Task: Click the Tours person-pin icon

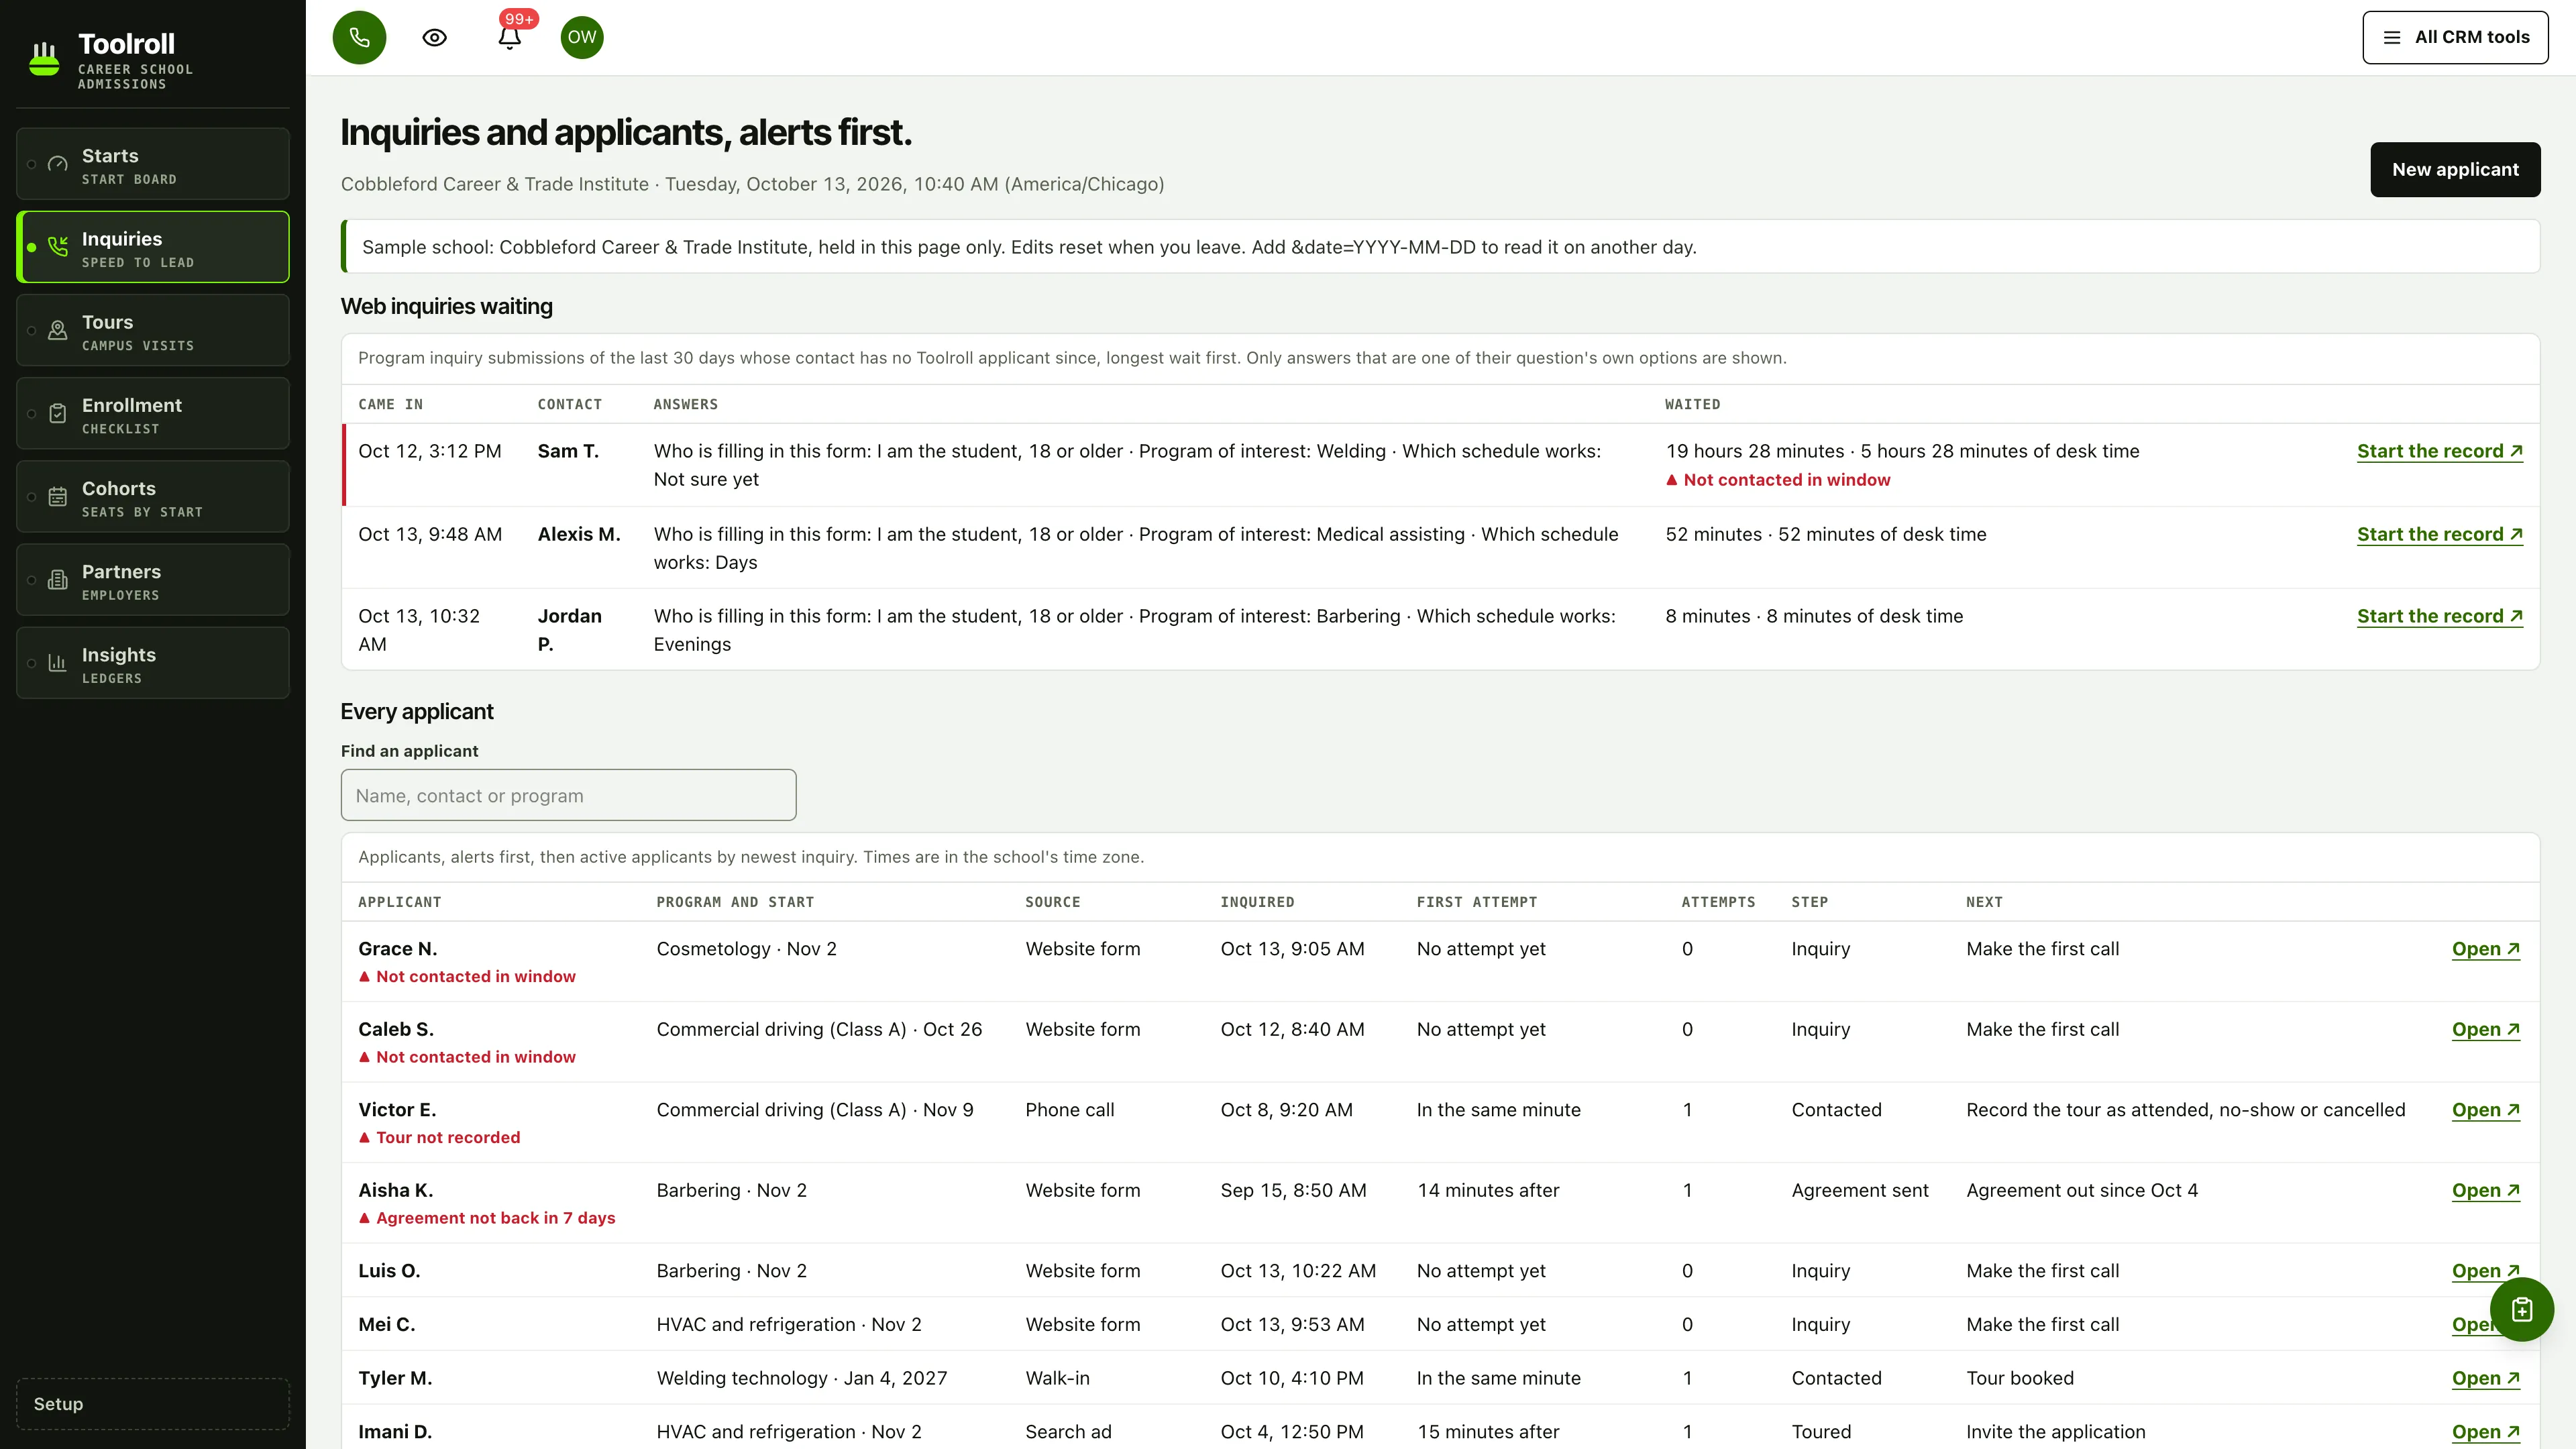Action: coord(58,330)
